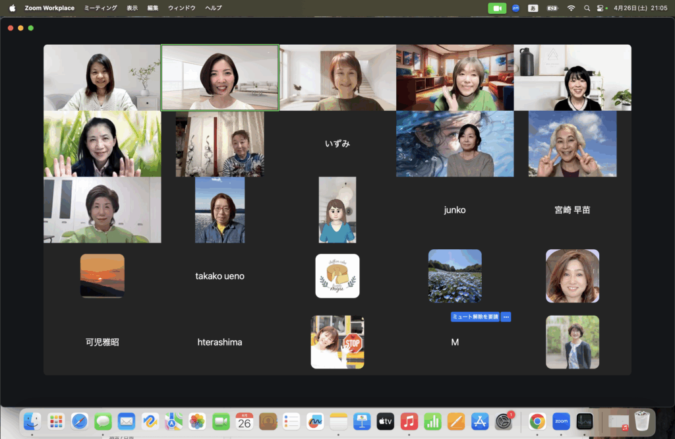Open the three-dot options for participant M

(506, 317)
